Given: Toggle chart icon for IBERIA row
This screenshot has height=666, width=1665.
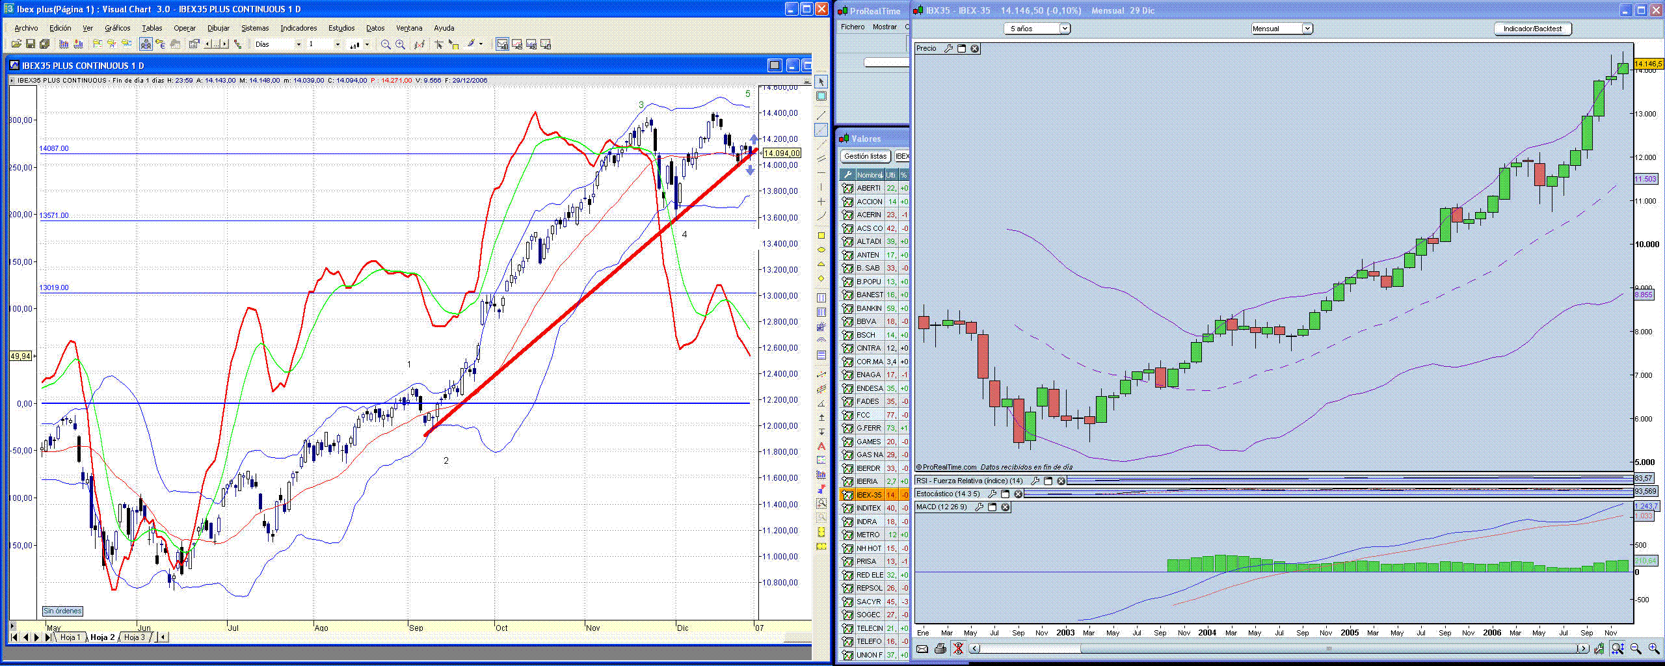Looking at the screenshot, I should (x=847, y=481).
